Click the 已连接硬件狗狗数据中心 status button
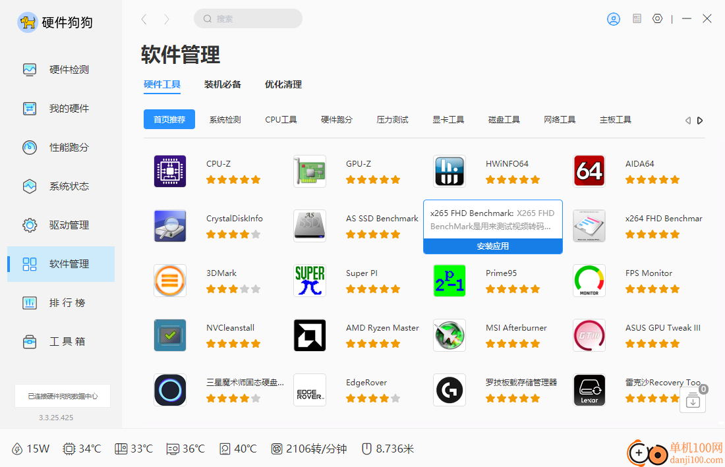The image size is (725, 467). click(x=63, y=396)
